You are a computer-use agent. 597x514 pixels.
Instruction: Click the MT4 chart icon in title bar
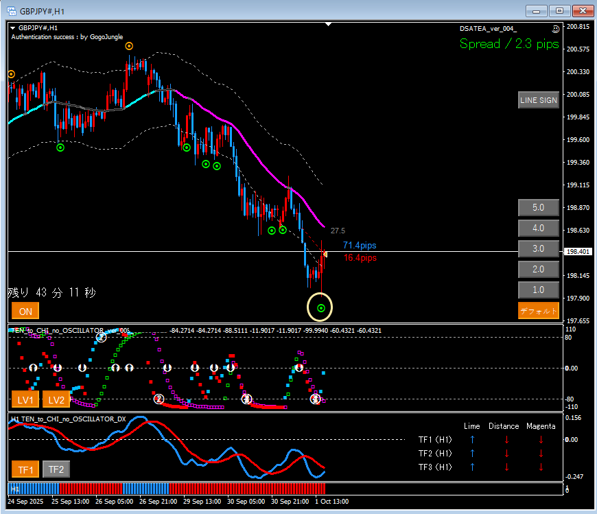click(x=12, y=10)
